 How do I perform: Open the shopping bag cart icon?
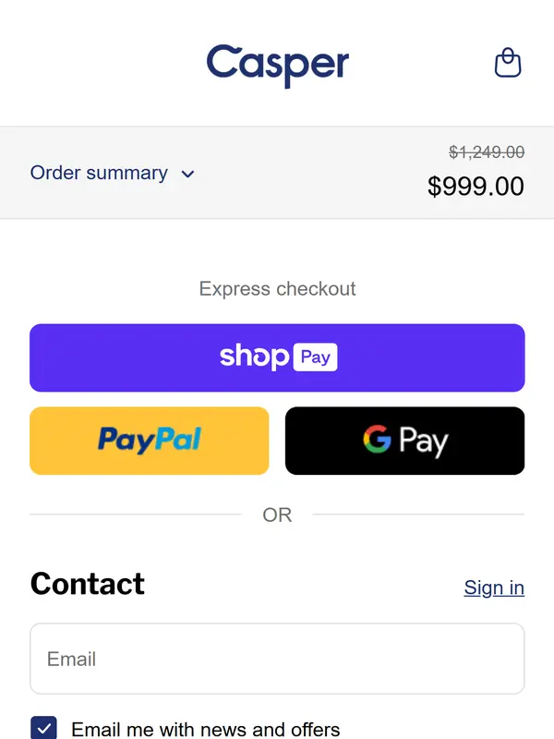click(508, 63)
